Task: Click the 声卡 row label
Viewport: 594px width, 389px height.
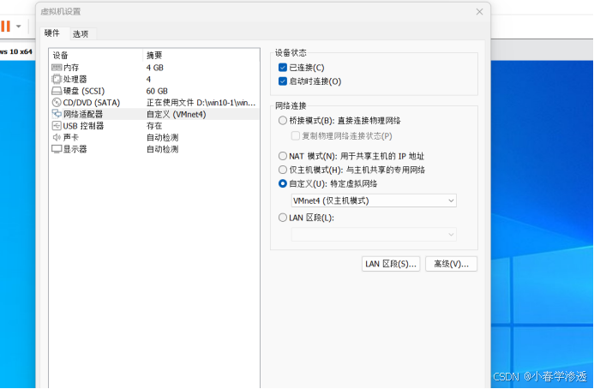Action: pos(71,137)
